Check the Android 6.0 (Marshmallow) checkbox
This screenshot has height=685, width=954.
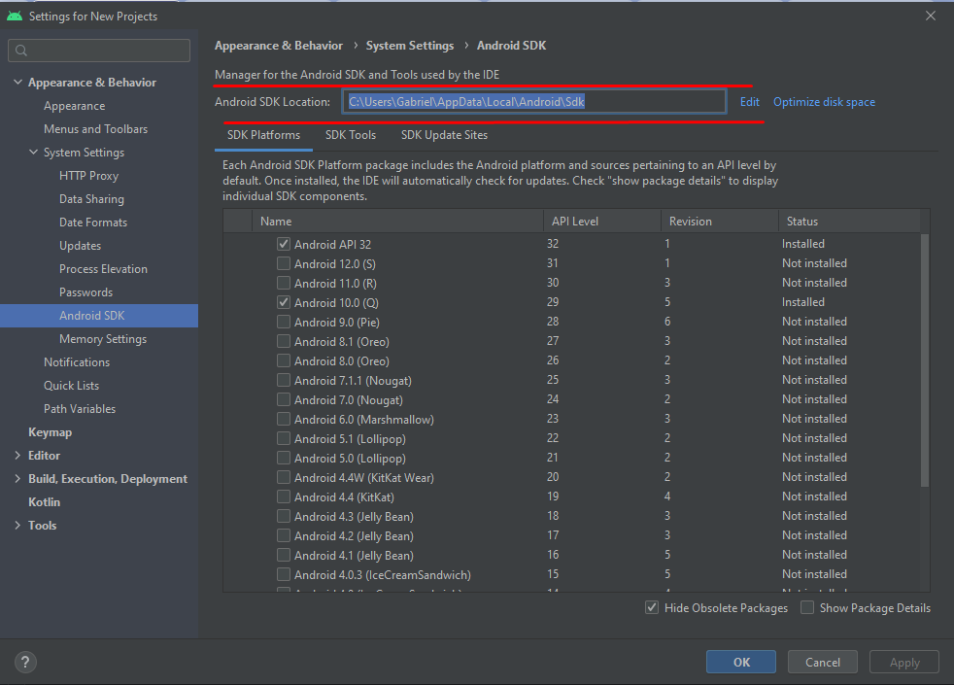(x=284, y=419)
